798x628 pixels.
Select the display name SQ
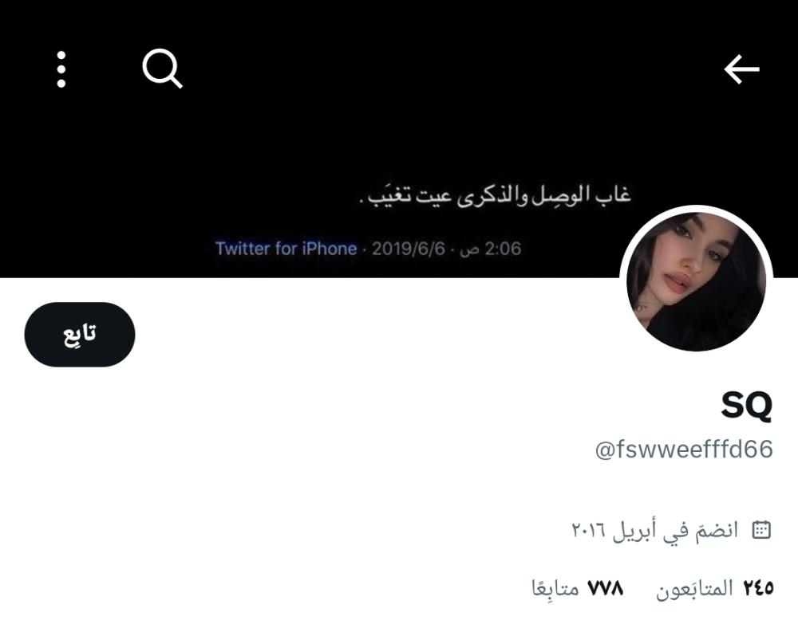pyautogui.click(x=747, y=405)
